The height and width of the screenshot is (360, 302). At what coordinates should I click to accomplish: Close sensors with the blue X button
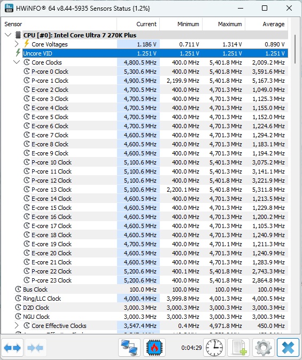point(288,348)
